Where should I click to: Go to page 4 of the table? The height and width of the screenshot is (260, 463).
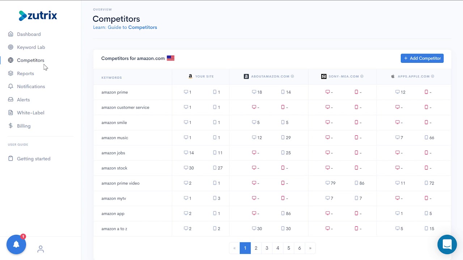coord(278,248)
